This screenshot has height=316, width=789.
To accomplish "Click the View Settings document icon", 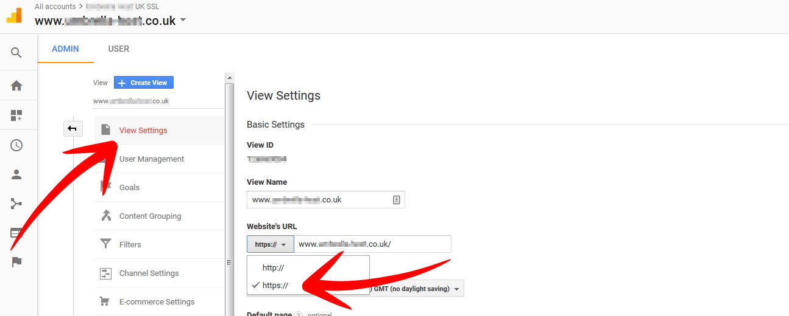I will pos(106,130).
